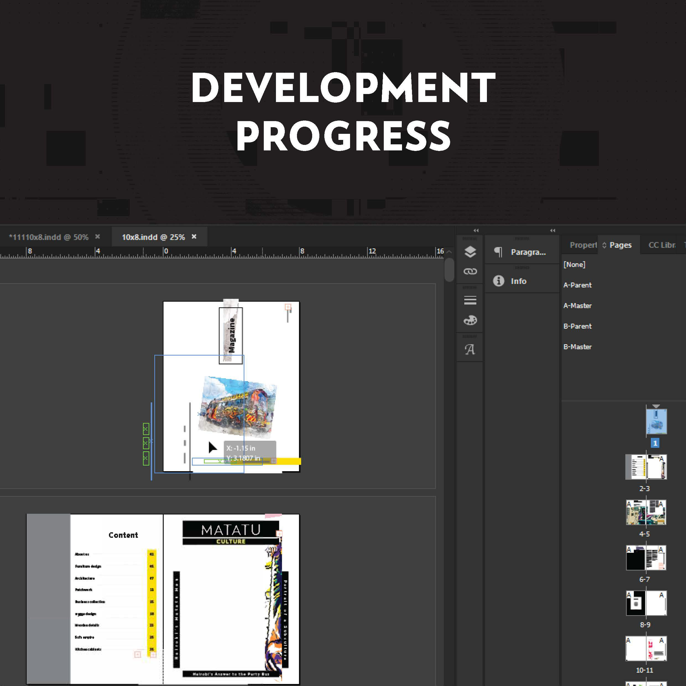Select the spread 4-5 thumbnail
The image size is (686, 686).
coord(646,512)
